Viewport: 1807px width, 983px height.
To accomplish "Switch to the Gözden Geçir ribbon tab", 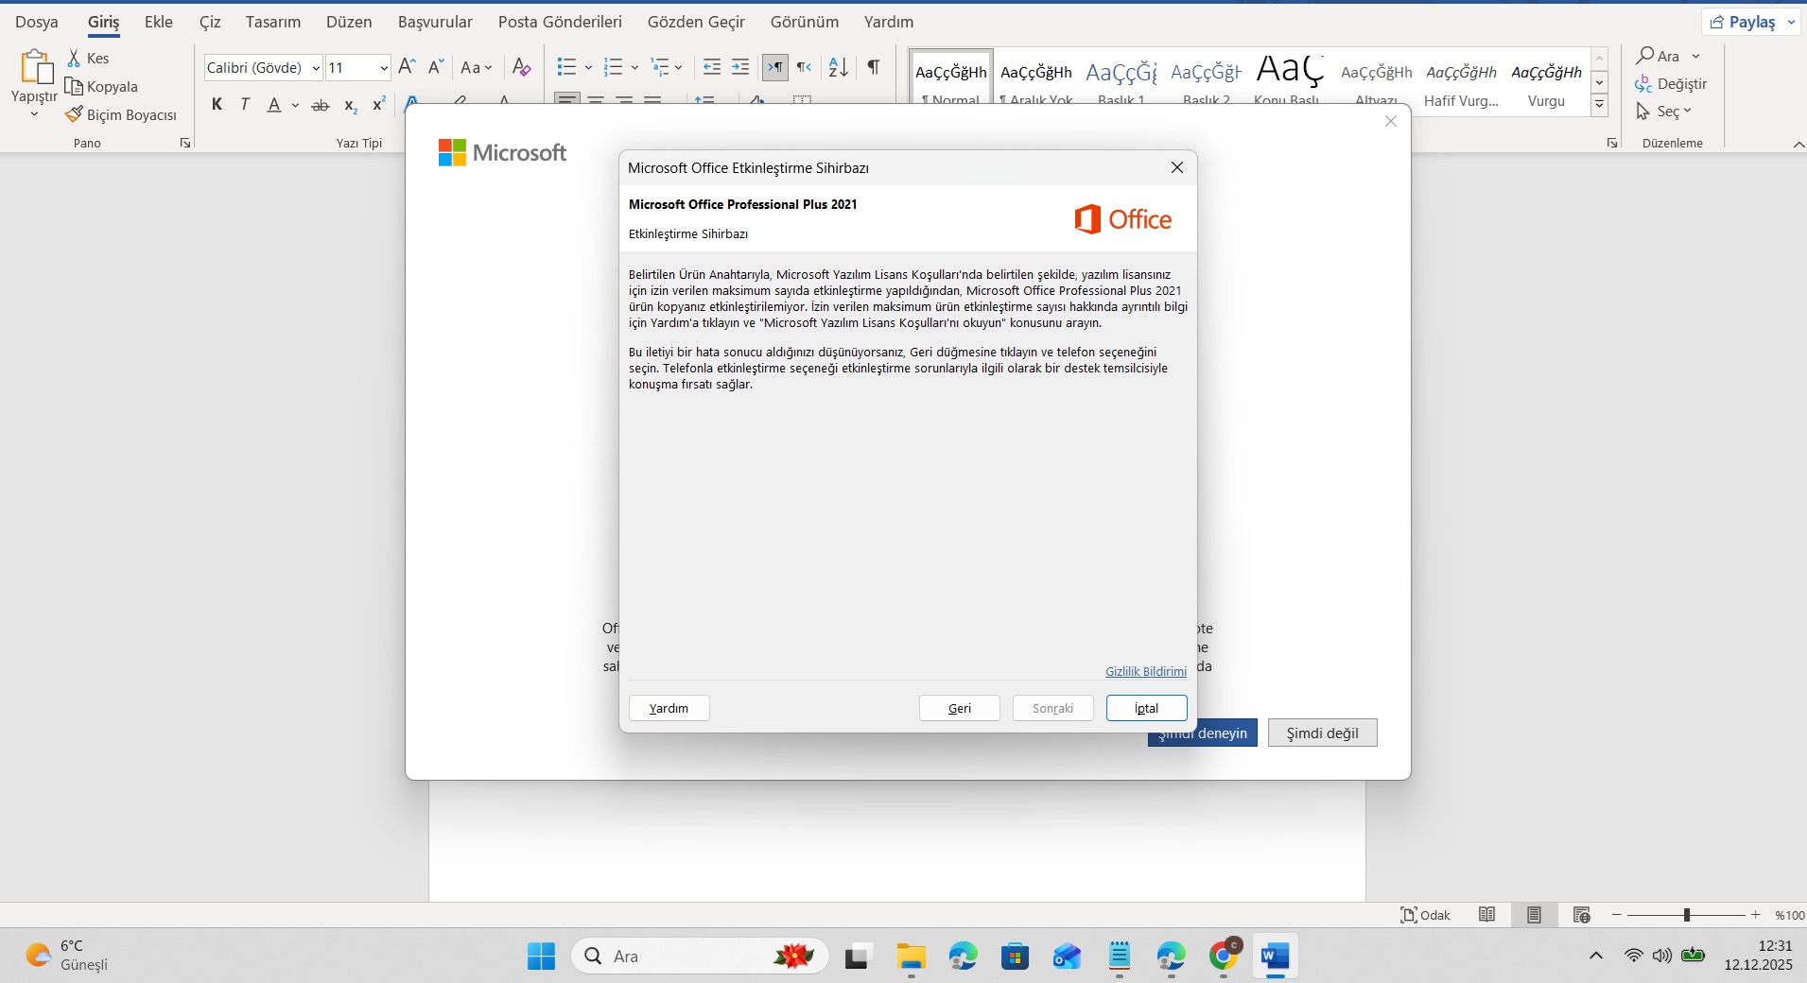I will click(696, 22).
